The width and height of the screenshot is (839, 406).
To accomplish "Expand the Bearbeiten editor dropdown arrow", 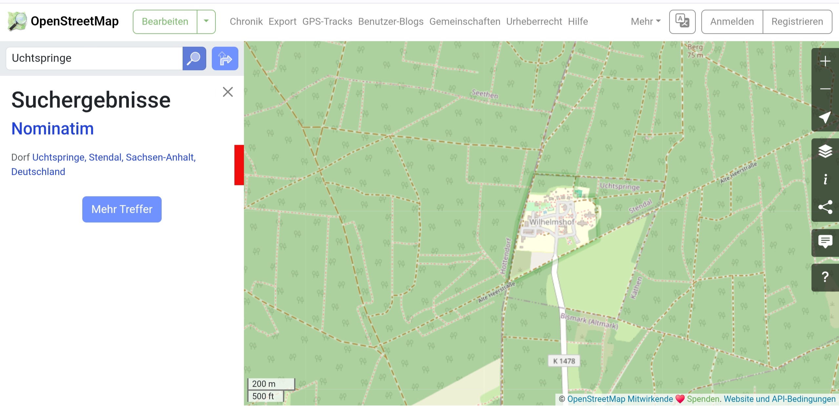I will 206,22.
